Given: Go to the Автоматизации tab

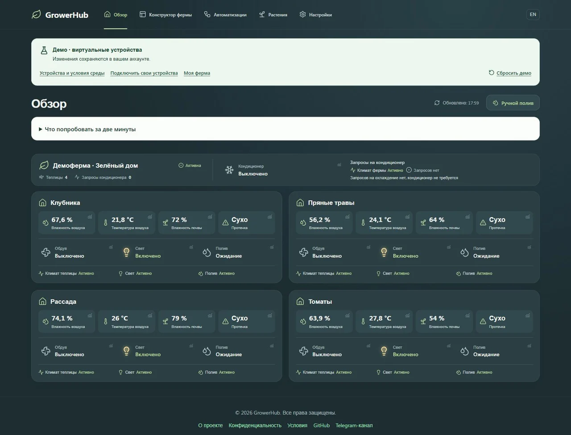Looking at the screenshot, I should tap(225, 15).
